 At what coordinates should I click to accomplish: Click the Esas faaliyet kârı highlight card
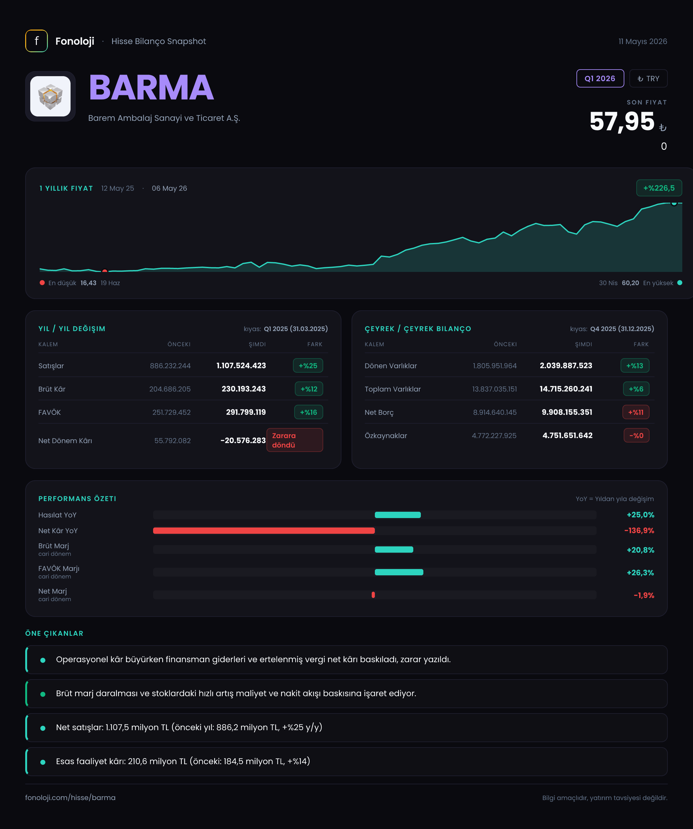point(346,762)
